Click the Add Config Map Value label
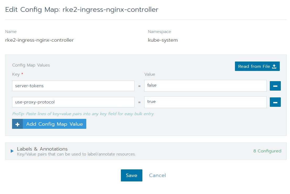 [x=54, y=124]
